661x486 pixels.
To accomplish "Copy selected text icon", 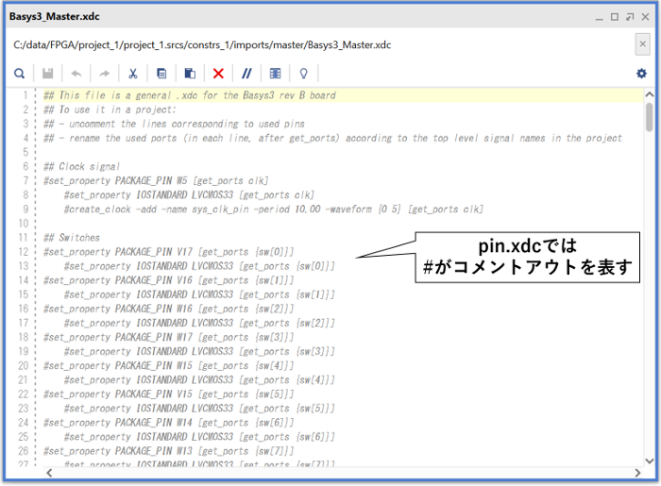I will coord(161,74).
